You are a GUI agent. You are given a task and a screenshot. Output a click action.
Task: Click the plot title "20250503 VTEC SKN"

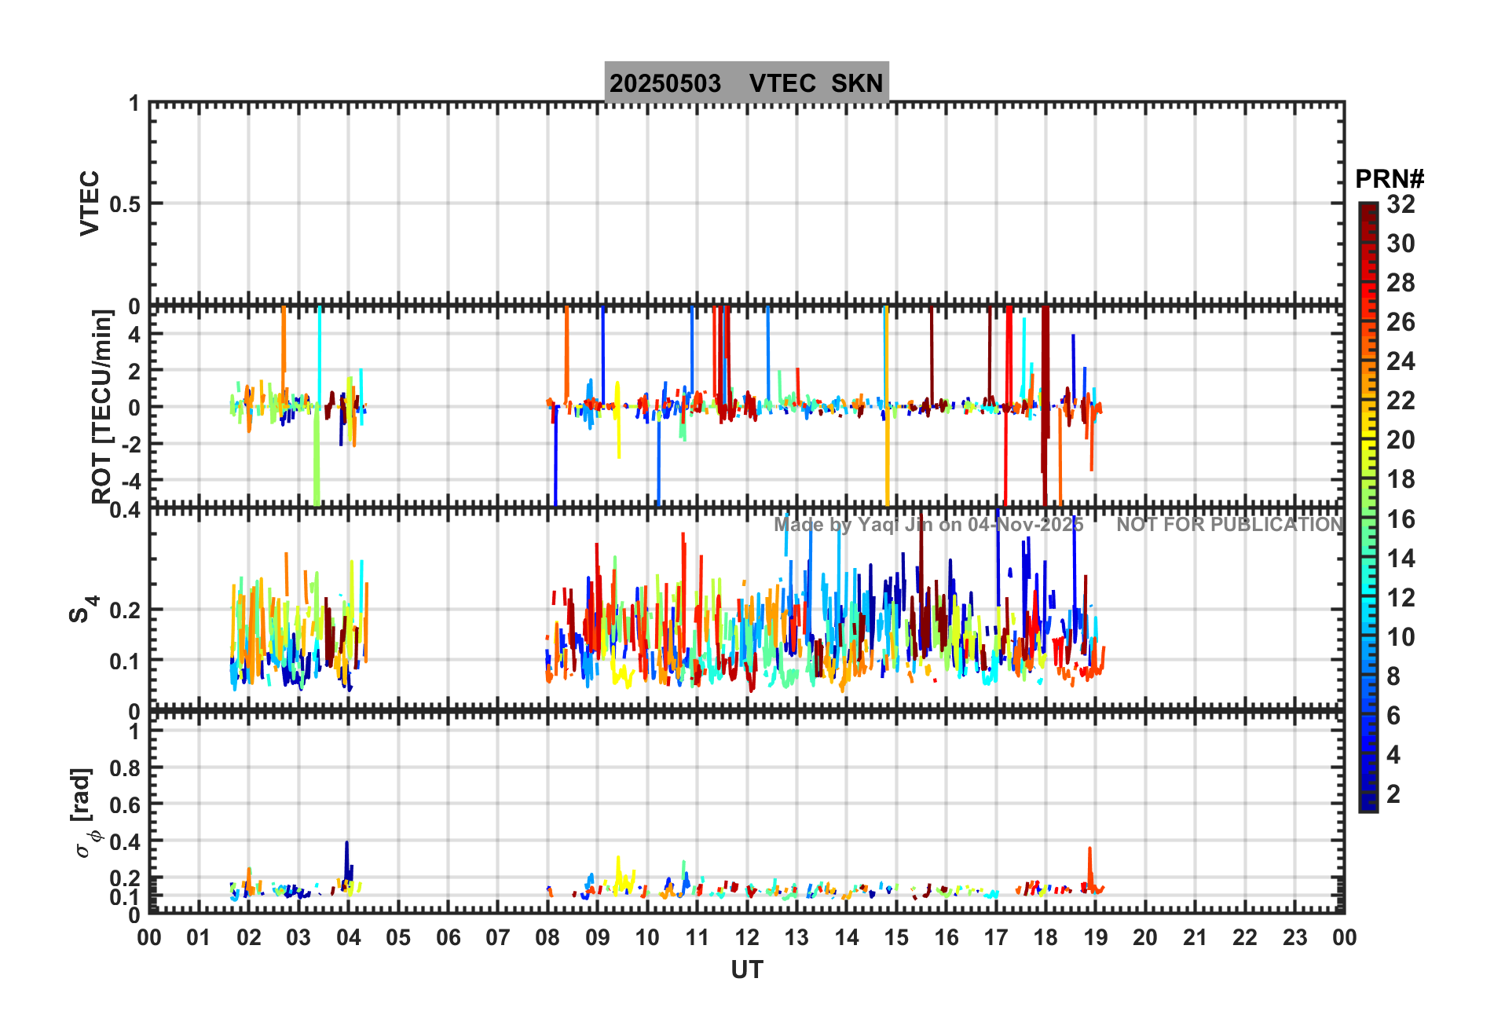(x=746, y=82)
